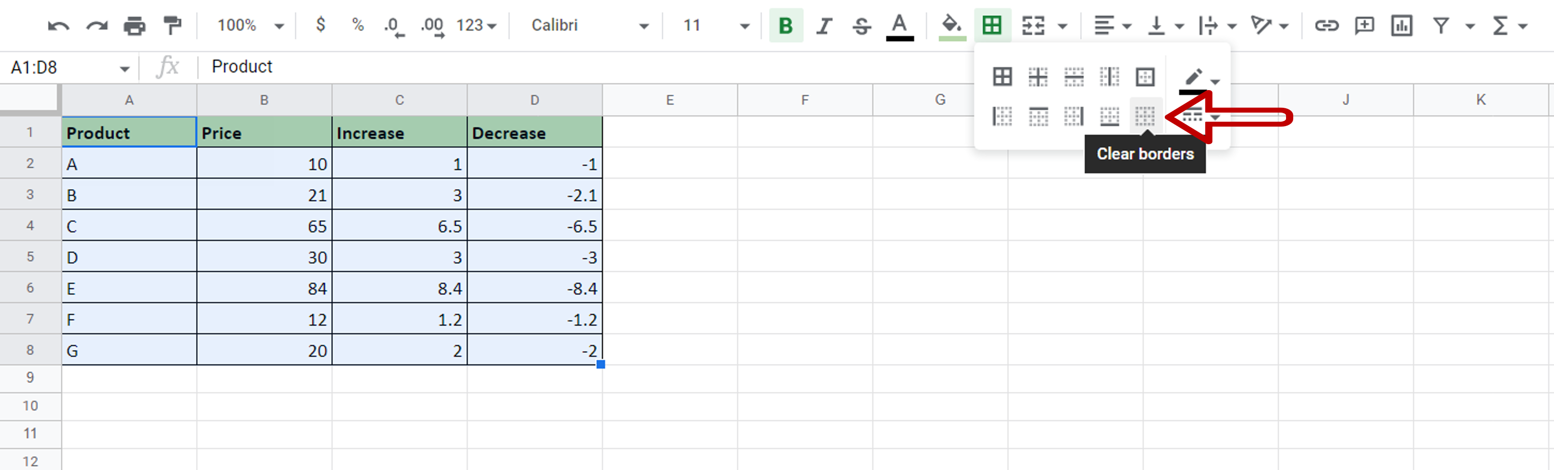Click cell with value -2.1
This screenshot has height=470, width=1554.
[x=534, y=194]
